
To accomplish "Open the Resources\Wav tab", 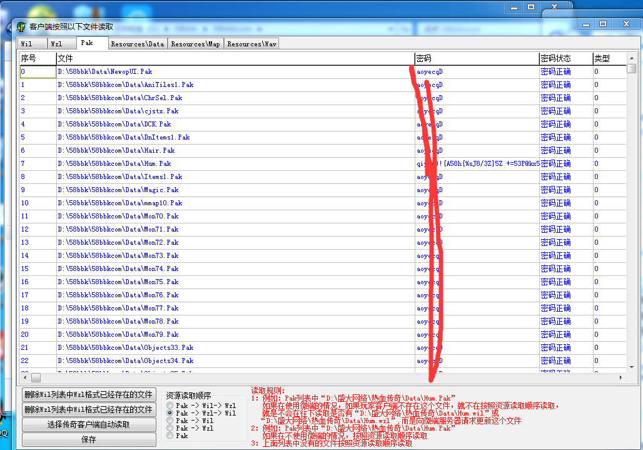I will [251, 44].
